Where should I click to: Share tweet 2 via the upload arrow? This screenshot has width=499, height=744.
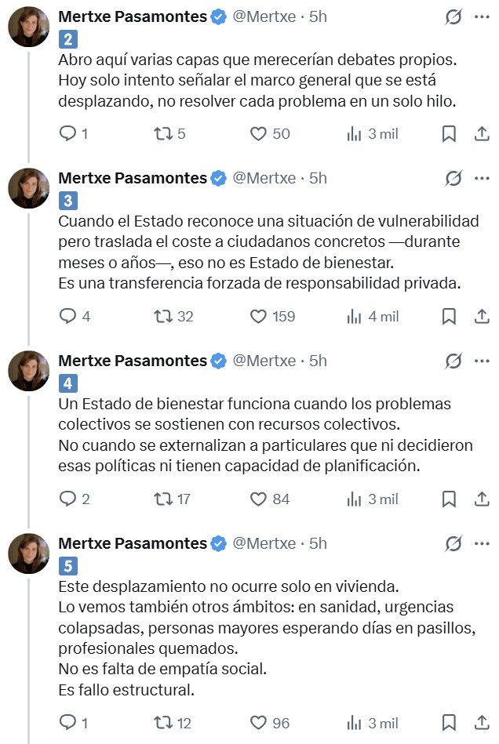pyautogui.click(x=480, y=133)
